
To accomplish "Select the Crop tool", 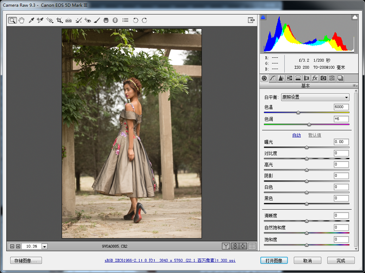I will (59, 20).
